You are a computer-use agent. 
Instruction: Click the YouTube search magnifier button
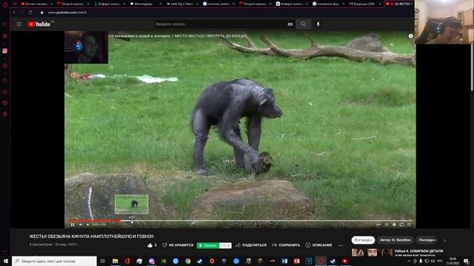click(x=303, y=24)
